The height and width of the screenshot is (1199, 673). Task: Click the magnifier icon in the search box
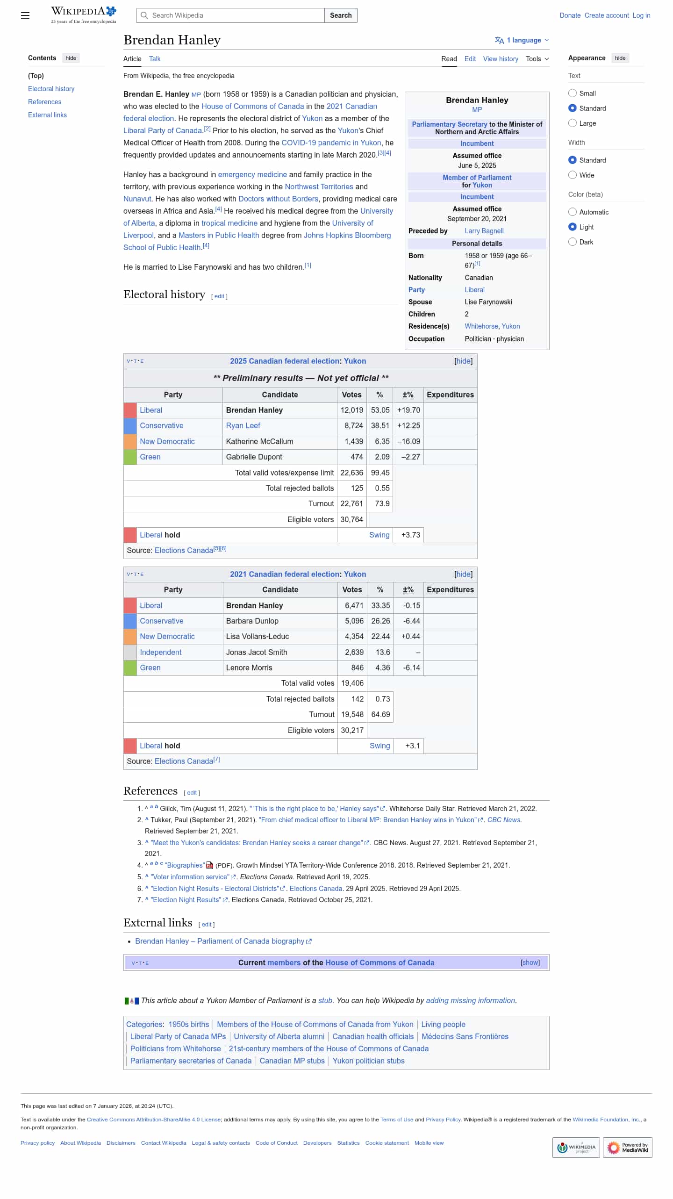coord(144,15)
